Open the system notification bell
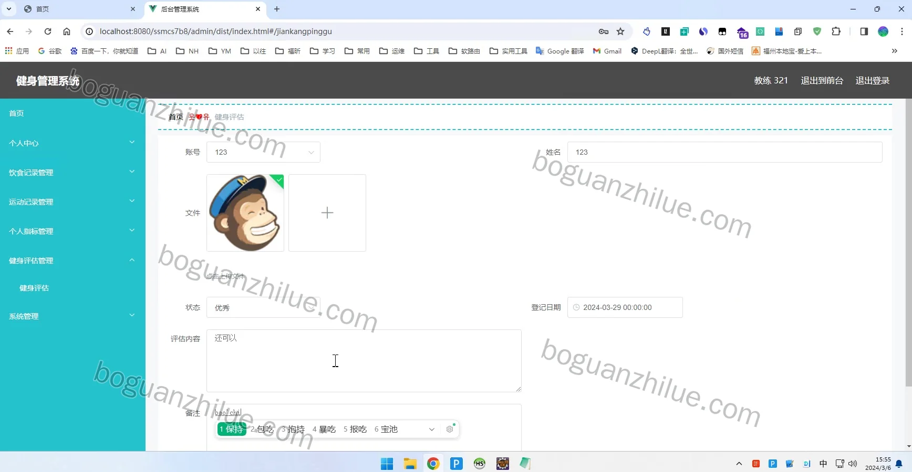 [x=899, y=464]
